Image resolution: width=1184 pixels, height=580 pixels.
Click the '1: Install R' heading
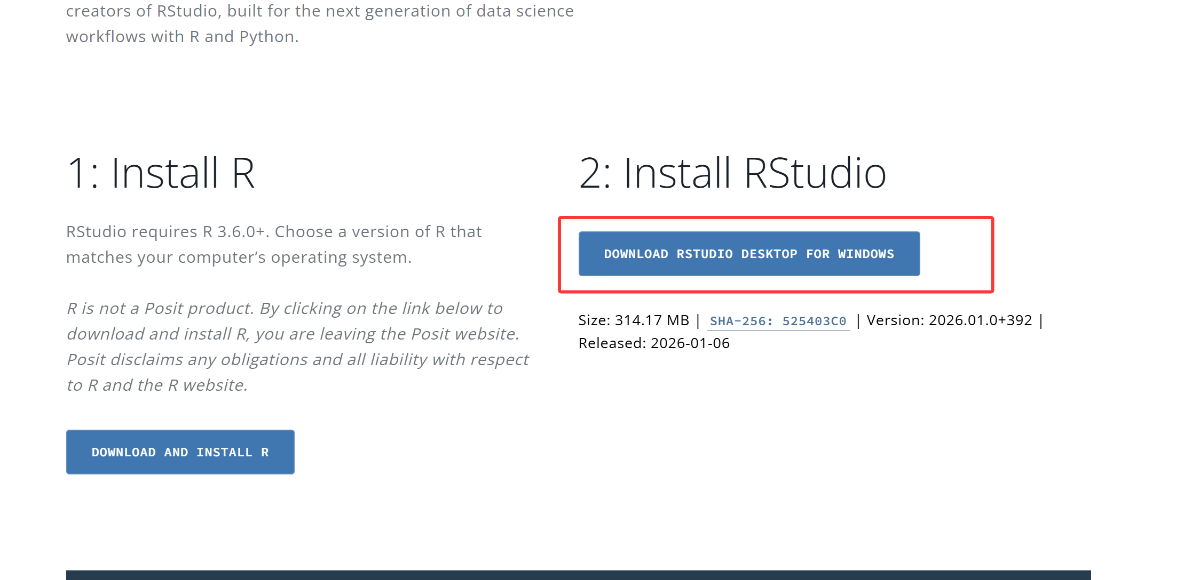(x=161, y=173)
